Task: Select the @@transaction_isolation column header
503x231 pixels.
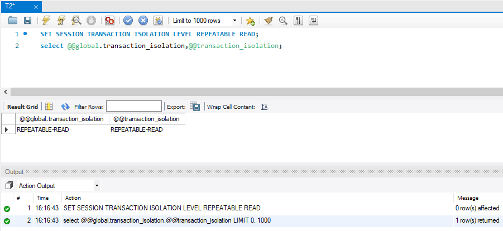Action: click(x=147, y=119)
